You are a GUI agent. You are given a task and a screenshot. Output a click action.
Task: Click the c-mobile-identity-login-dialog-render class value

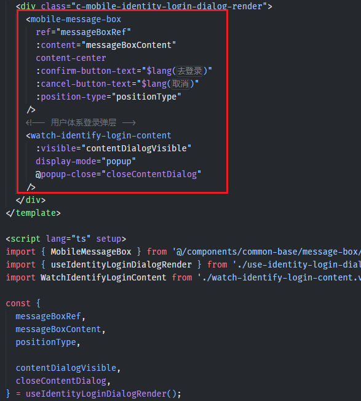[x=170, y=6]
